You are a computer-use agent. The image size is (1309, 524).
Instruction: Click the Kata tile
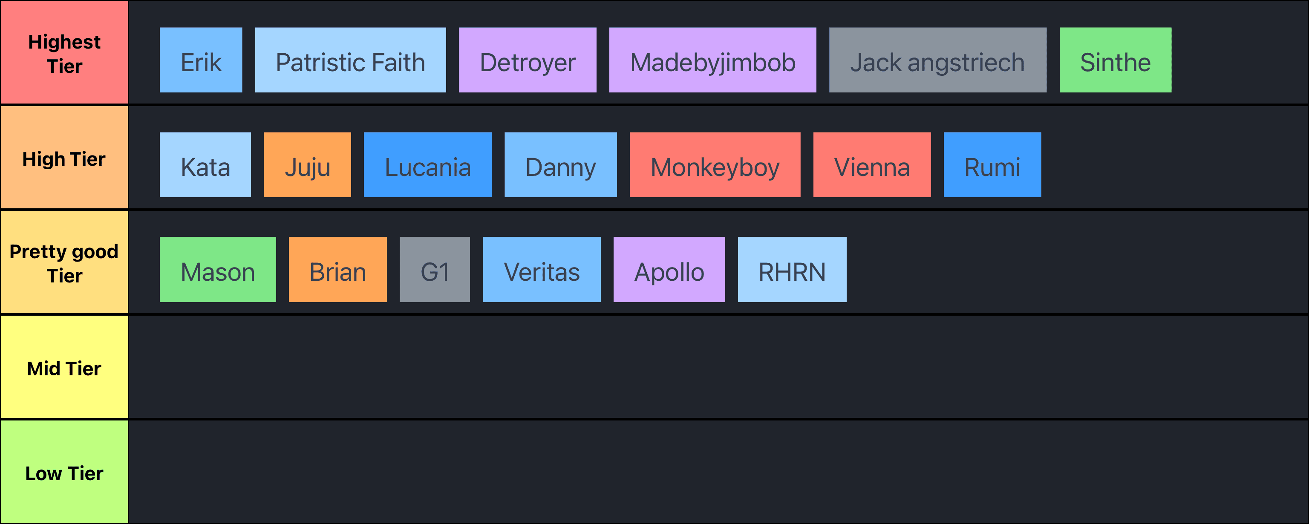[x=205, y=165]
